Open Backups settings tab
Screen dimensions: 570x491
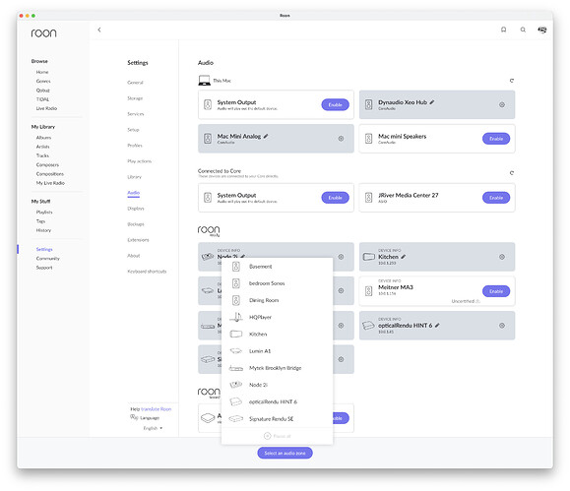(136, 224)
